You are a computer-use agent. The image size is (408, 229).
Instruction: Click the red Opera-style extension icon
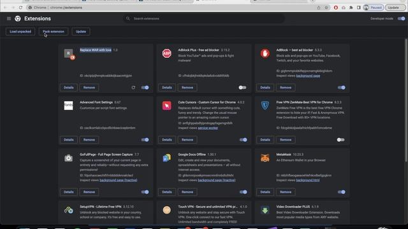tap(336, 8)
